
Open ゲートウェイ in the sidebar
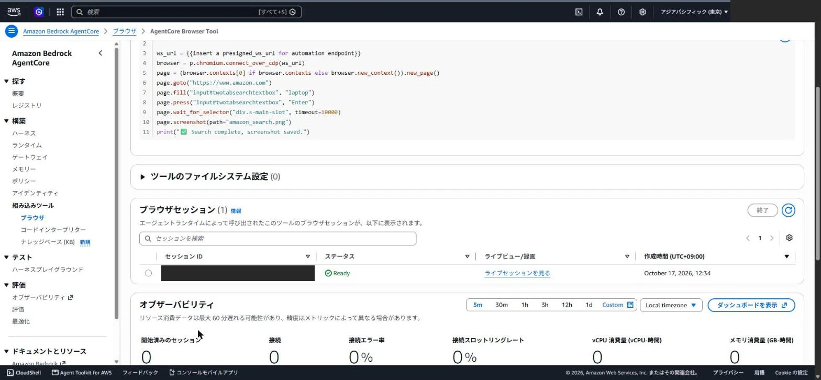pos(30,158)
